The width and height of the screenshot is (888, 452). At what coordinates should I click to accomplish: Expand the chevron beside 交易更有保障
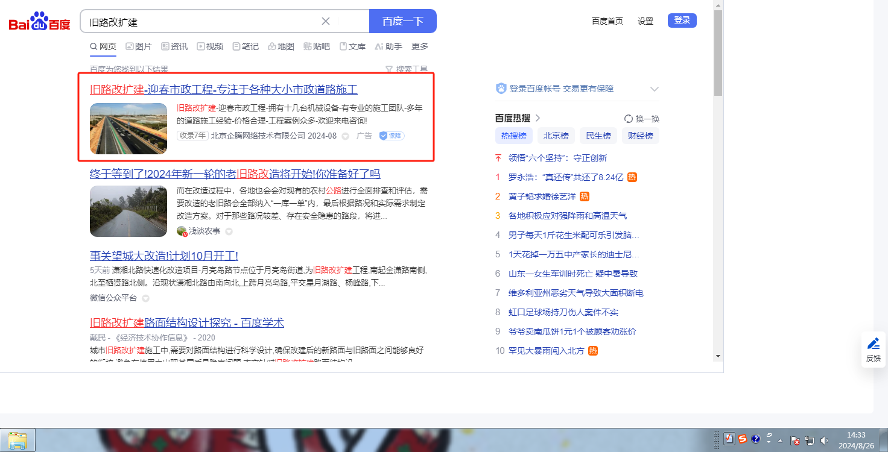pyautogui.click(x=655, y=89)
